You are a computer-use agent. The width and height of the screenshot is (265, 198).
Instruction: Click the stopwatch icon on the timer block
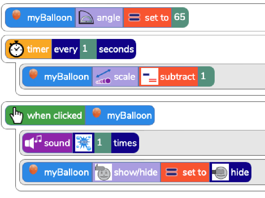pyautogui.click(x=16, y=49)
